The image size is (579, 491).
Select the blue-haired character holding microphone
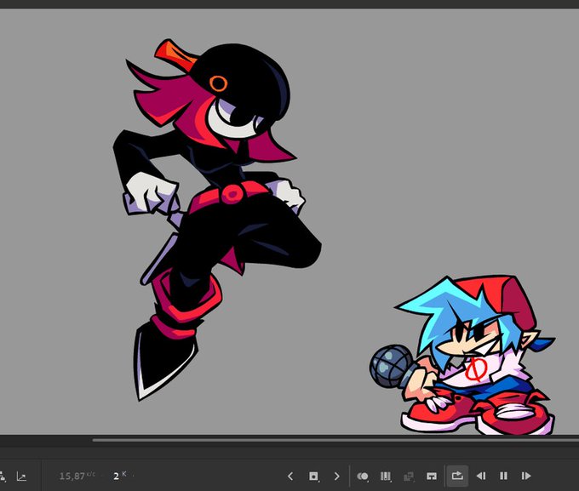click(461, 355)
